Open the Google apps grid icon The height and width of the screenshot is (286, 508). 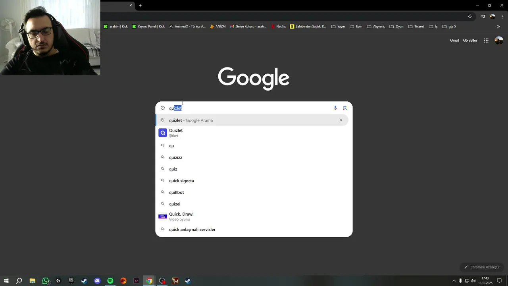[x=486, y=41]
